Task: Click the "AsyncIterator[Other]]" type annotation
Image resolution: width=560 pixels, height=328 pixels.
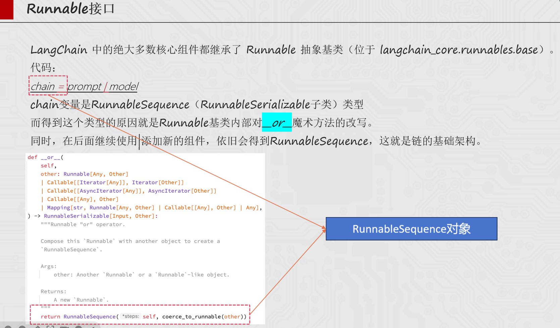Action: [182, 191]
